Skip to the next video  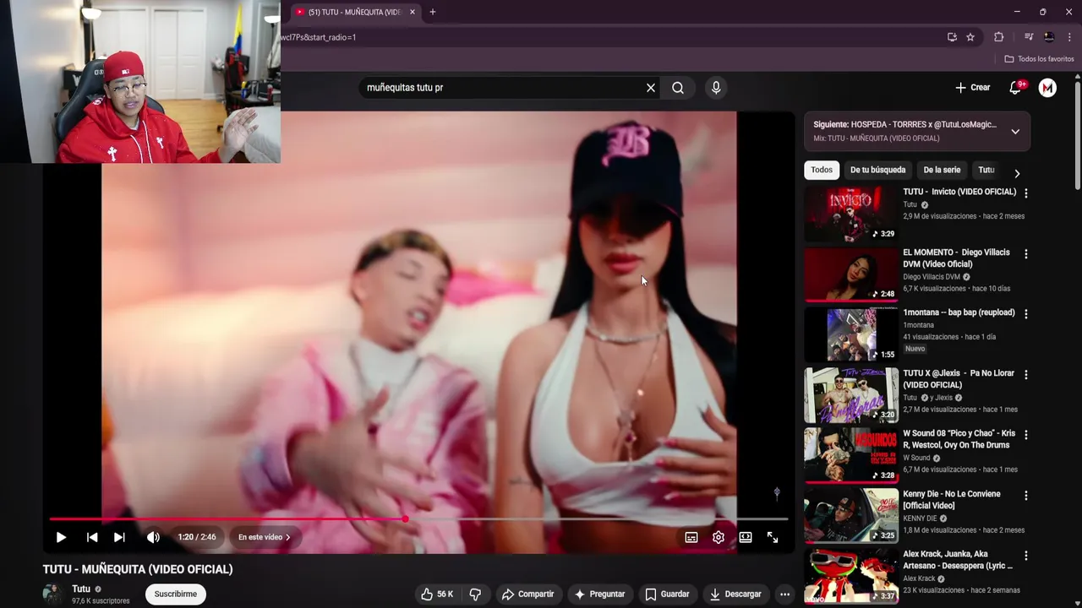[119, 537]
